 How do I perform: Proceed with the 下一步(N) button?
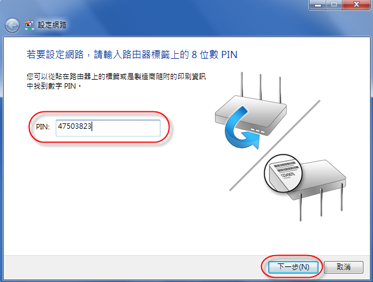[x=293, y=267]
